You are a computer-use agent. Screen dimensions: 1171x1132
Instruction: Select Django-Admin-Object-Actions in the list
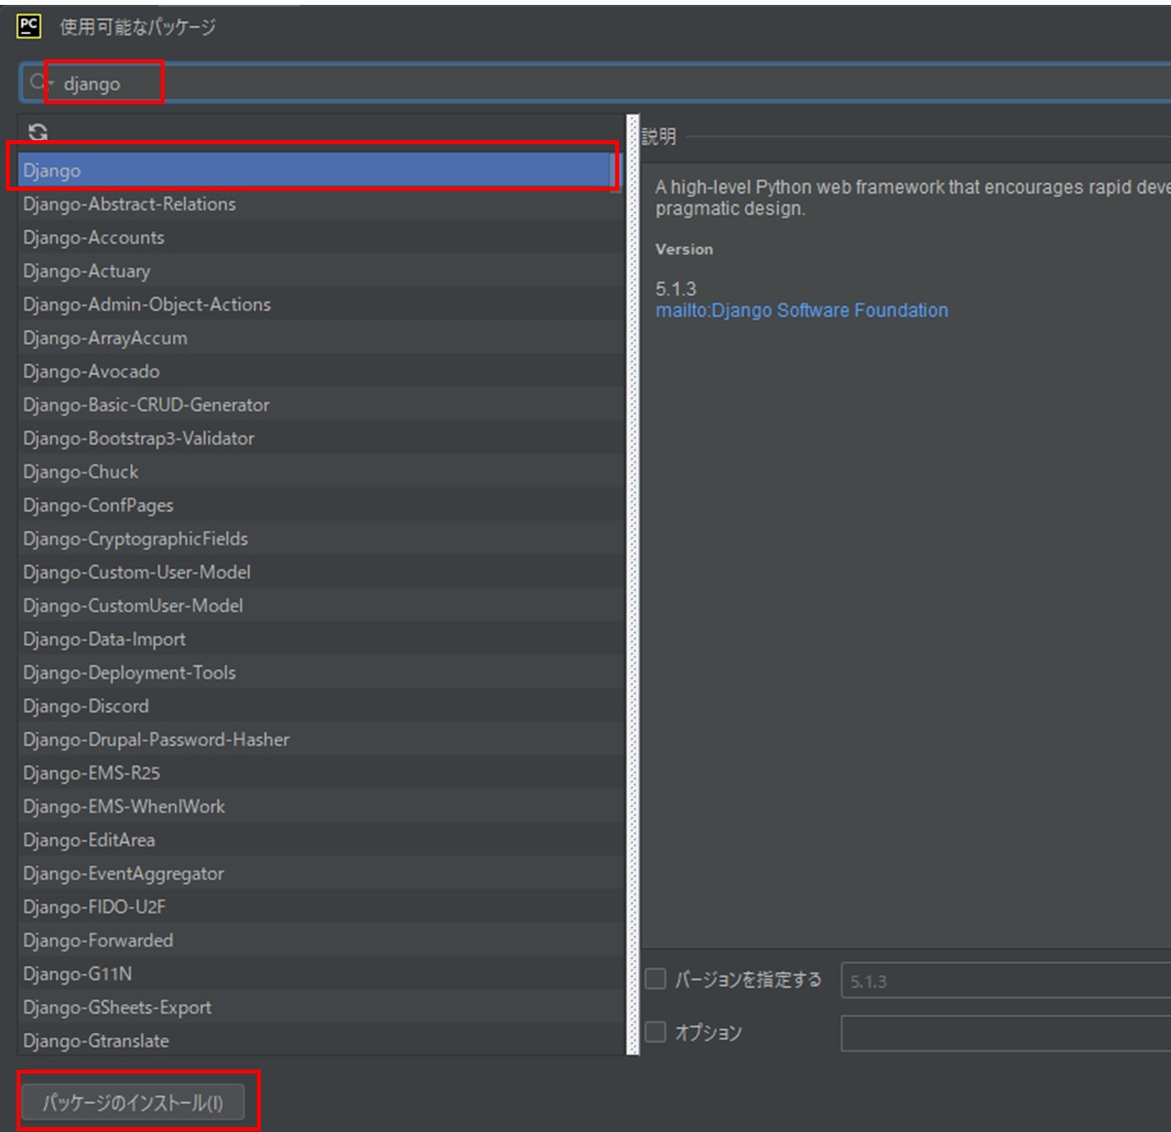(320, 305)
